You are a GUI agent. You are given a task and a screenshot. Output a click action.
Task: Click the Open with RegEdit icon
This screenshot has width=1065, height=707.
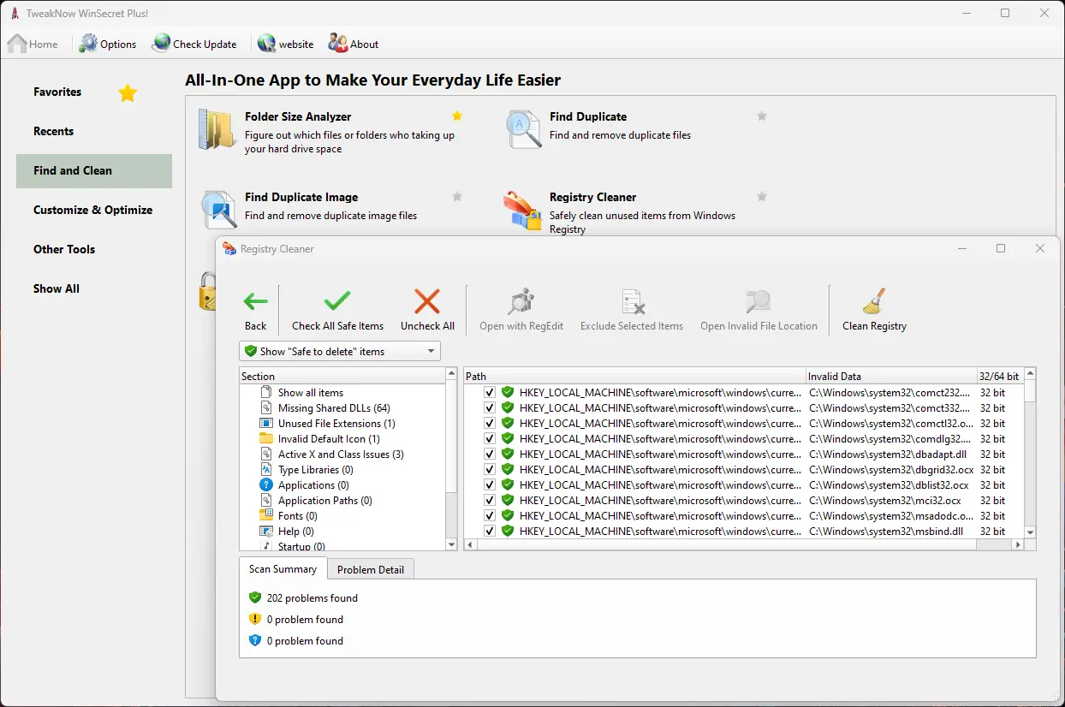click(x=521, y=301)
